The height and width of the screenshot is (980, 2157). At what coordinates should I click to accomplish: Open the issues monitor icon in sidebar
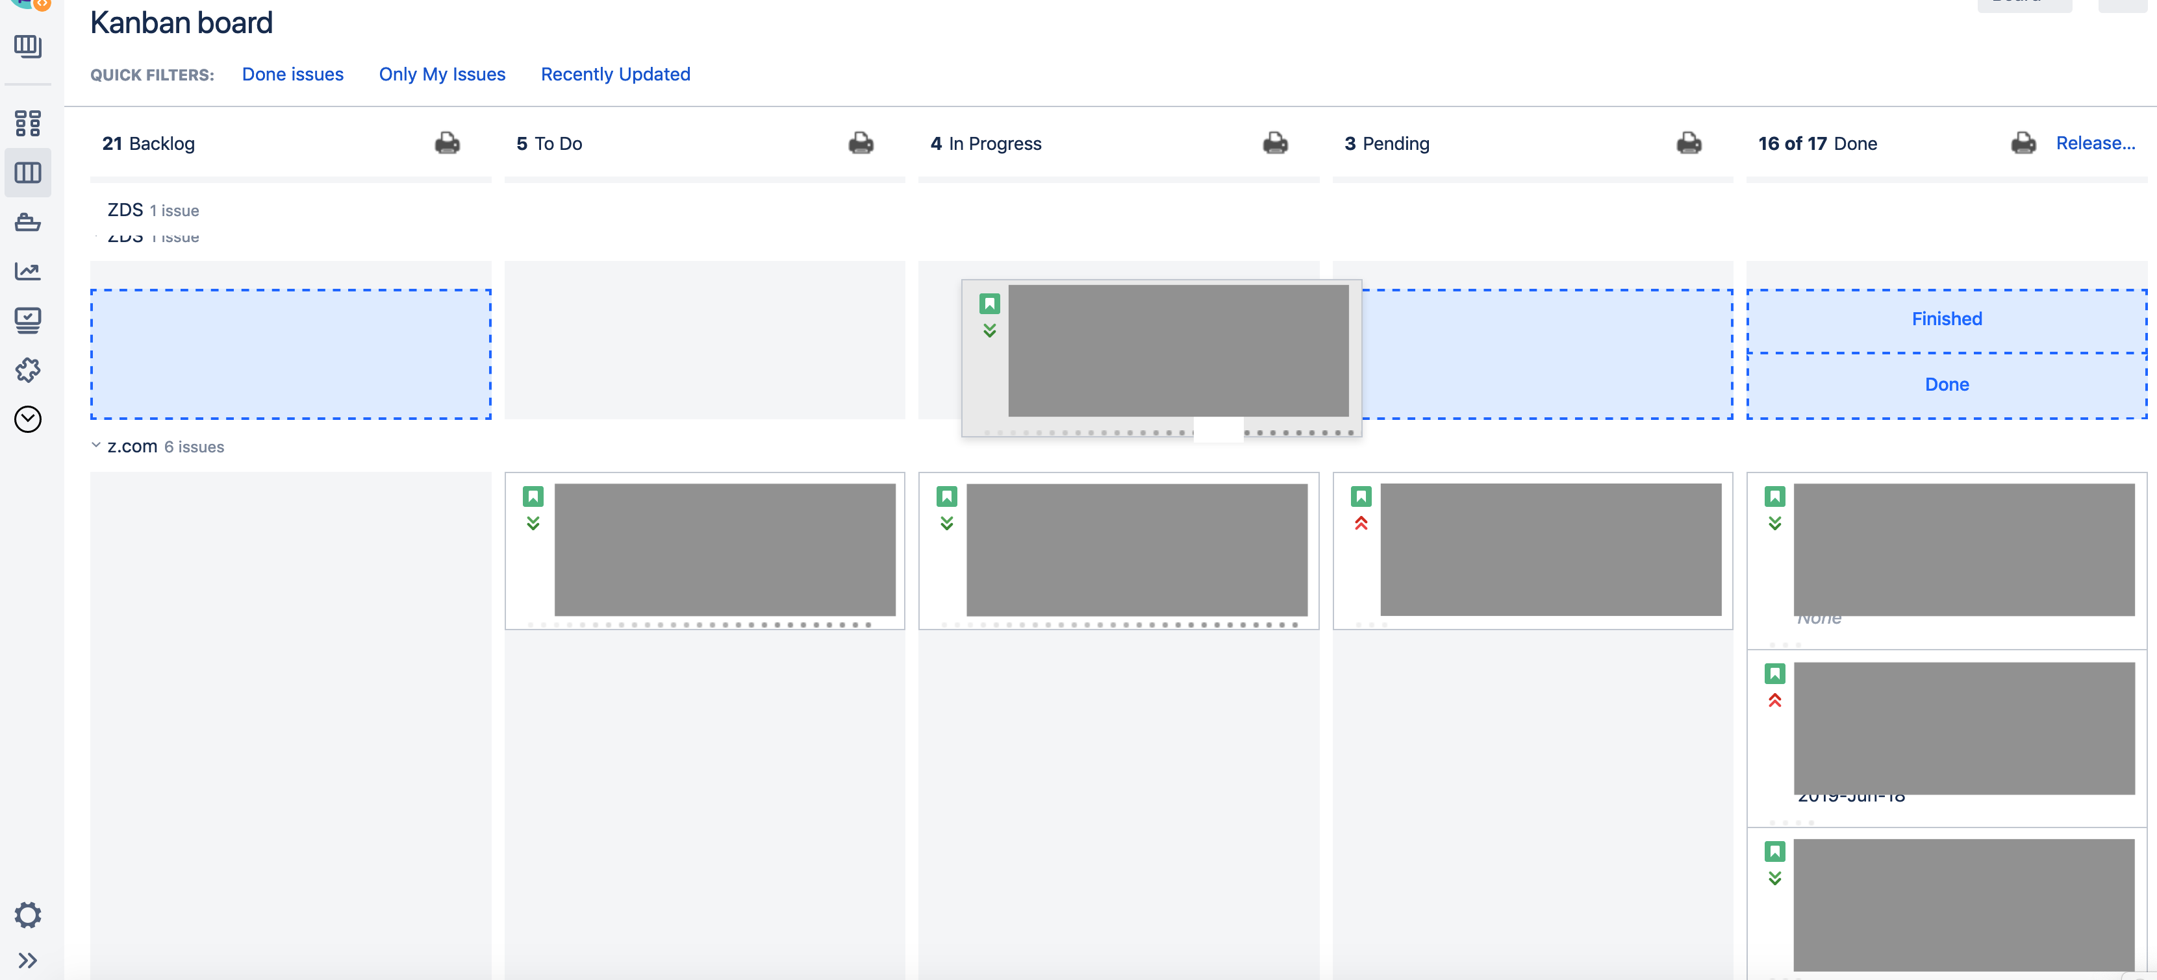pos(28,321)
